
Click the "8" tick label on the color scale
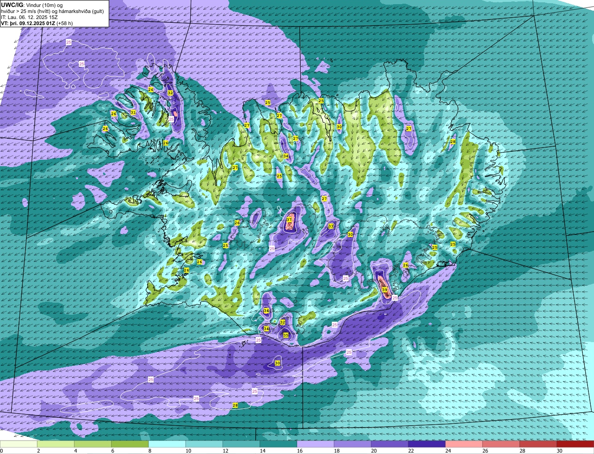pyautogui.click(x=150, y=451)
